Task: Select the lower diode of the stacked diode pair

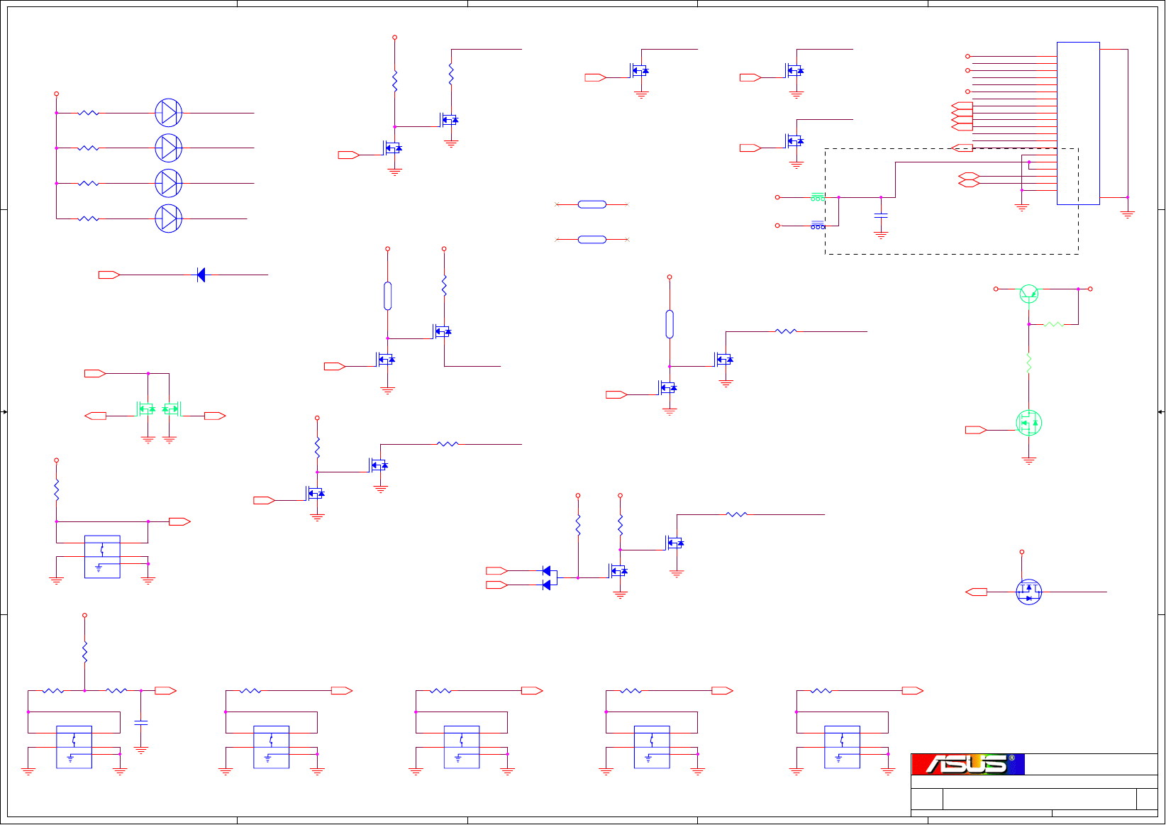Action: [546, 585]
